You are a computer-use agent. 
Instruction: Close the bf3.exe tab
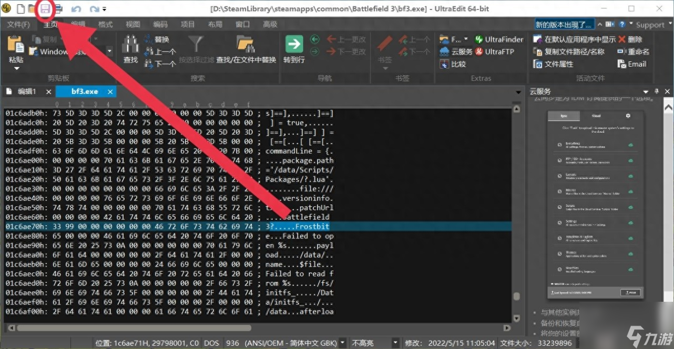(x=110, y=92)
